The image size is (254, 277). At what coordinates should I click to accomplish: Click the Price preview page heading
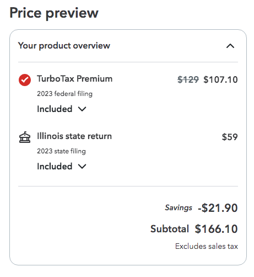point(54,13)
